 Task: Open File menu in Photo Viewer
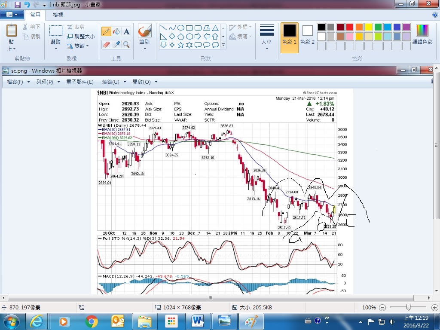click(x=18, y=82)
